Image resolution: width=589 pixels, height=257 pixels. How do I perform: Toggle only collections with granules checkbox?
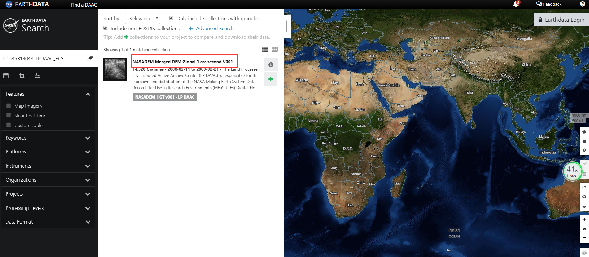pyautogui.click(x=171, y=18)
